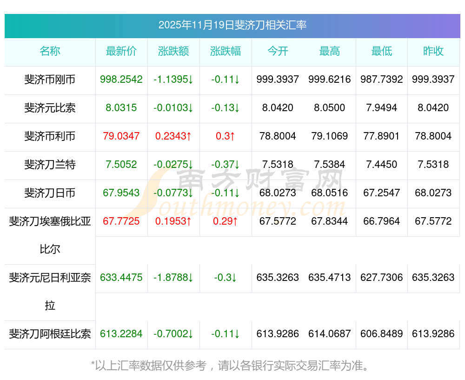Click lowest value 67.2547
Viewport: 465px width, 380px height.
click(x=382, y=193)
